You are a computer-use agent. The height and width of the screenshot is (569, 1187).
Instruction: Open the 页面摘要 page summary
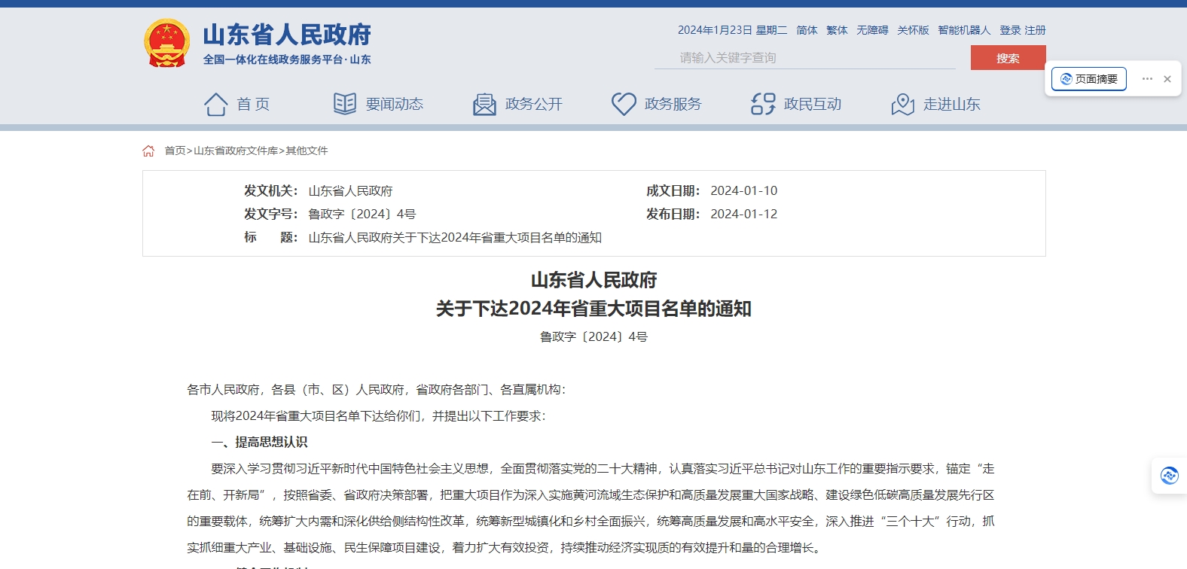click(x=1088, y=79)
